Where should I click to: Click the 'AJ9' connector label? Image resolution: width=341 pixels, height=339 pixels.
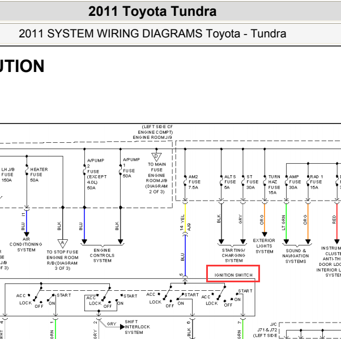(x=189, y=227)
